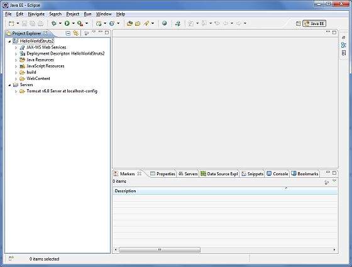This screenshot has width=352, height=267.
Task: Click the Save All toolbar icon
Action: [33, 23]
